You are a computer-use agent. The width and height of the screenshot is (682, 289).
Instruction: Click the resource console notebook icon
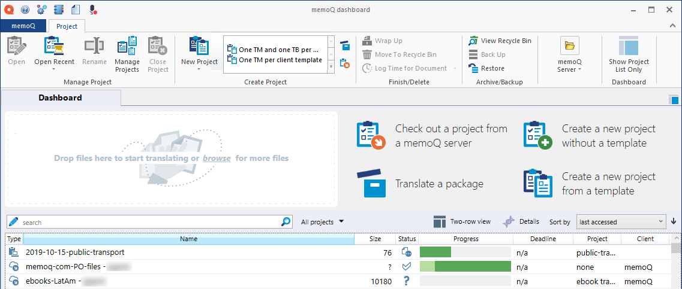59,9
